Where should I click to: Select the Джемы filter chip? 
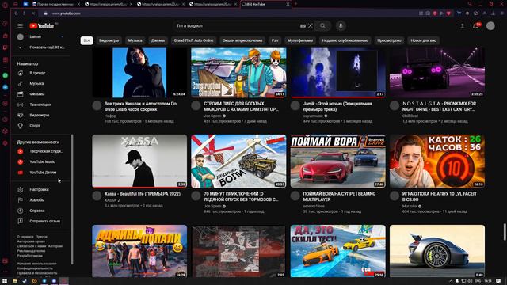158,40
